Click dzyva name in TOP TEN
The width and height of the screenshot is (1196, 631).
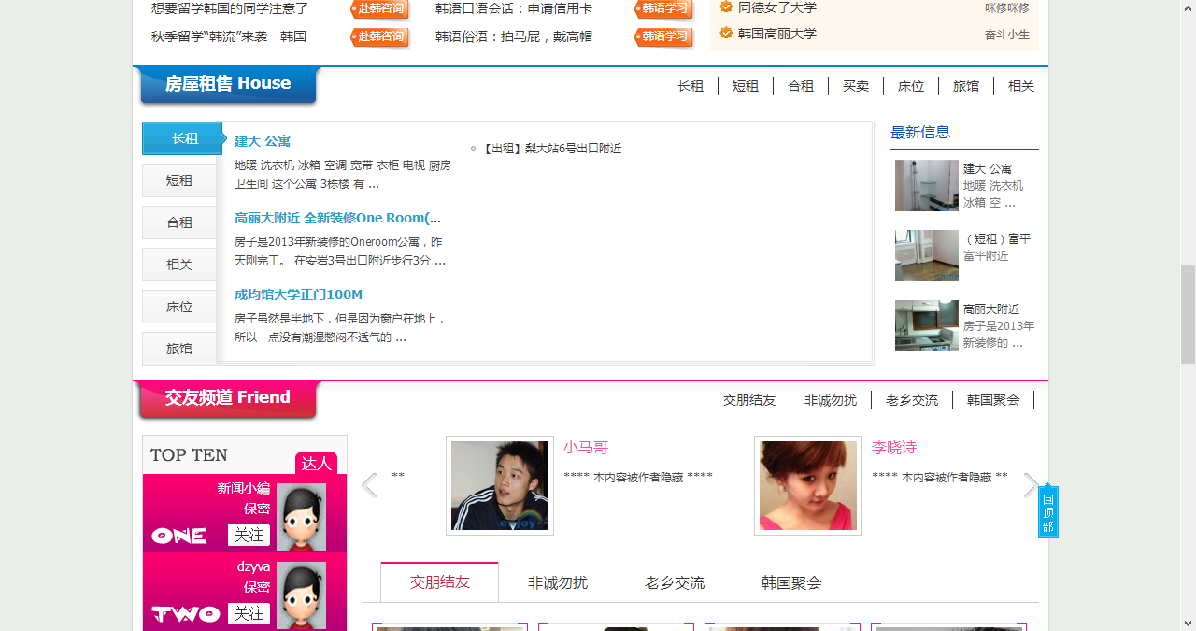coord(253,566)
